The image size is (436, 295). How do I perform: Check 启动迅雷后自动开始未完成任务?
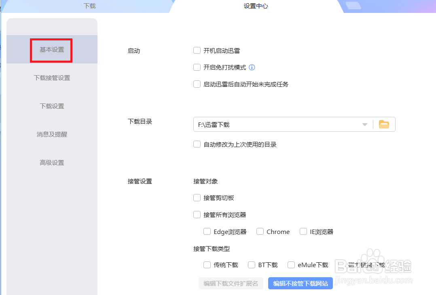click(x=197, y=84)
